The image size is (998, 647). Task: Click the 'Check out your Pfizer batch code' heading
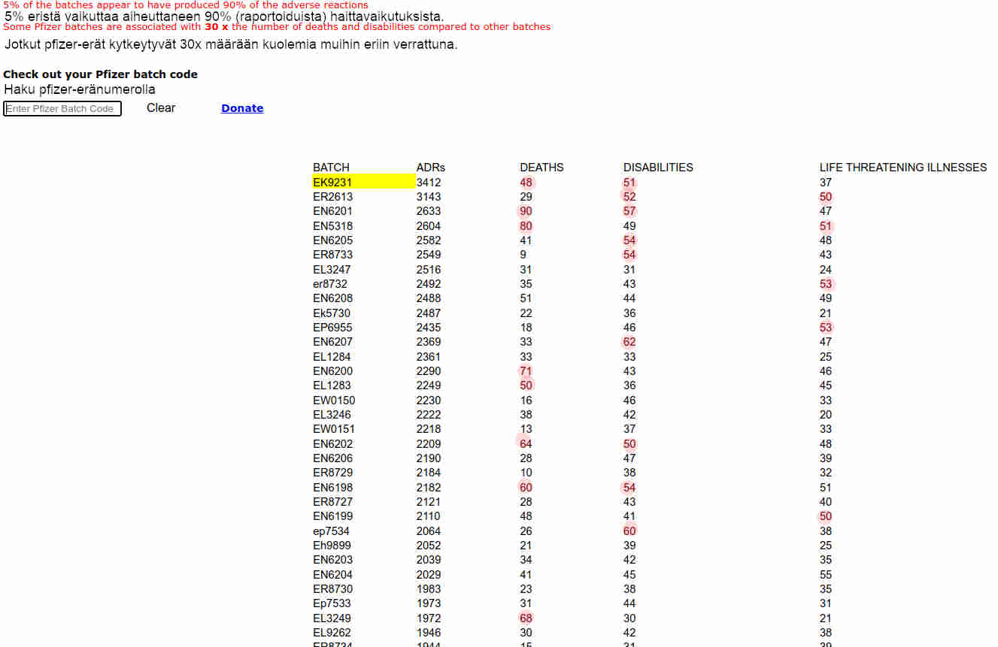click(x=101, y=74)
